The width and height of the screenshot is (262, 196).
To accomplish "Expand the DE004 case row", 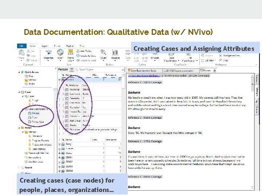I will coord(59,171).
